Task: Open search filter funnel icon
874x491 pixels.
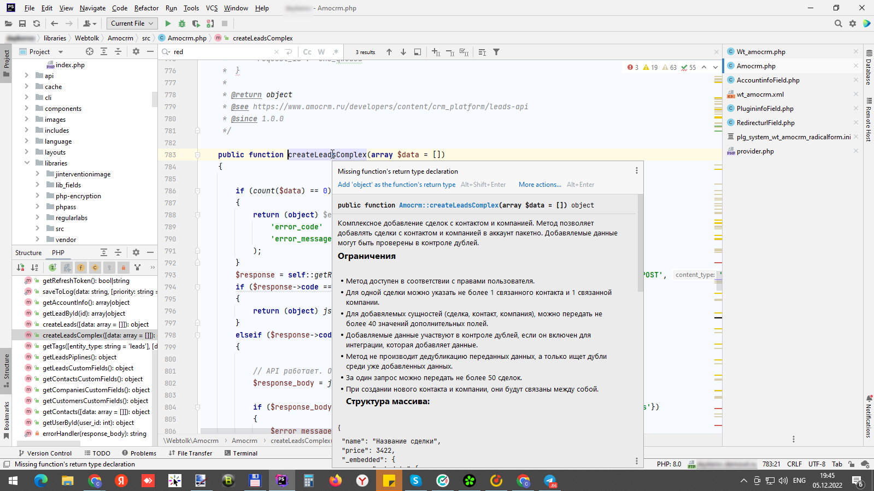Action: [x=496, y=52]
